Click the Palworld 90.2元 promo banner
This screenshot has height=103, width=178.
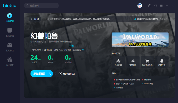coord(140,40)
